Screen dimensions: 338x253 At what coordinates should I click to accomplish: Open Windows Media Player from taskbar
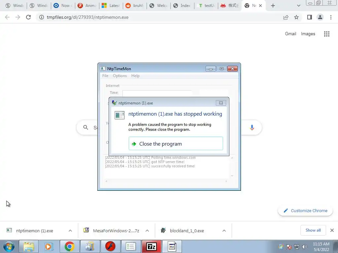(x=49, y=246)
